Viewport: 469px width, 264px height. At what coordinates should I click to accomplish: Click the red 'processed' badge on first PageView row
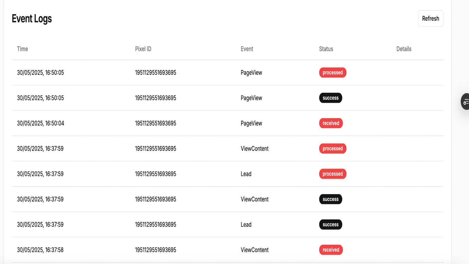332,72
